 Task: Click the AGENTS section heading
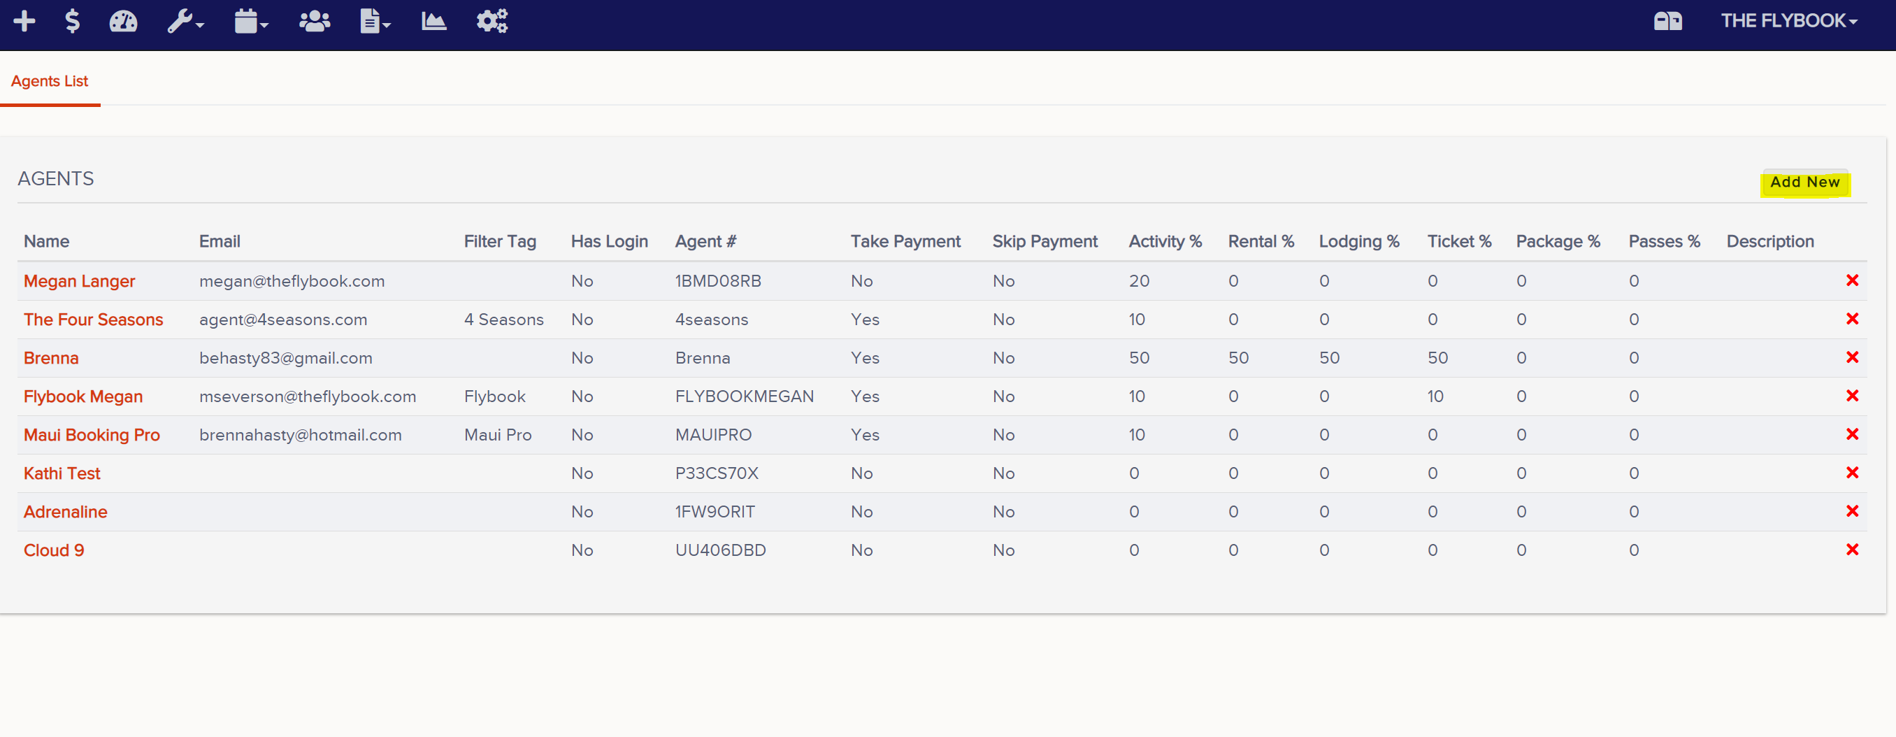pyautogui.click(x=56, y=179)
